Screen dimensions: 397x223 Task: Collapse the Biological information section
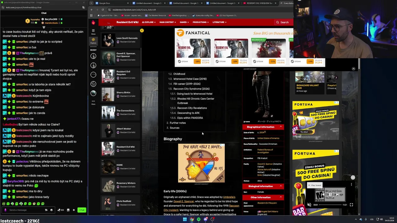[281, 186]
